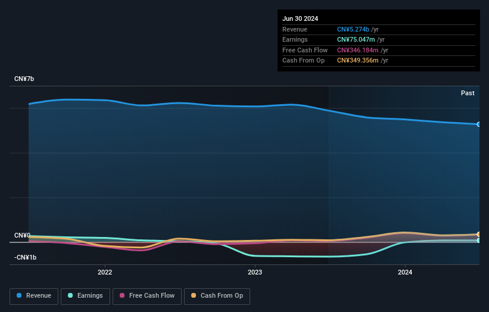Toggle the Free Cash Flow legend button

click(147, 296)
